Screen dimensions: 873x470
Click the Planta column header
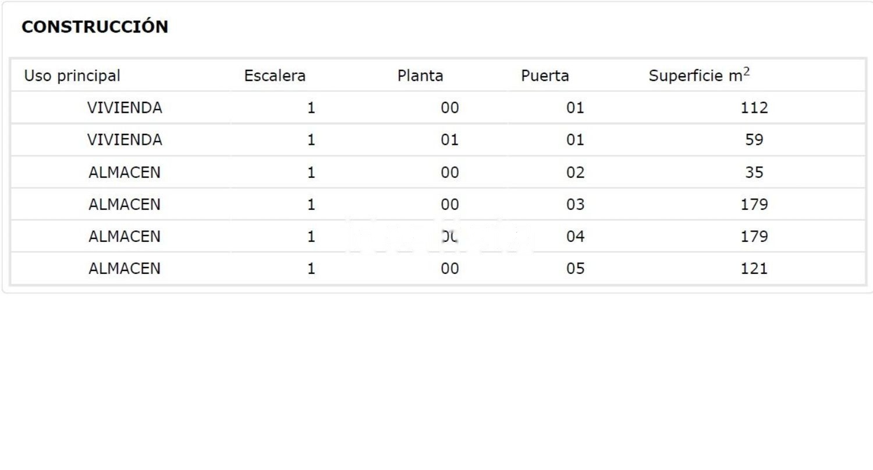pos(420,76)
